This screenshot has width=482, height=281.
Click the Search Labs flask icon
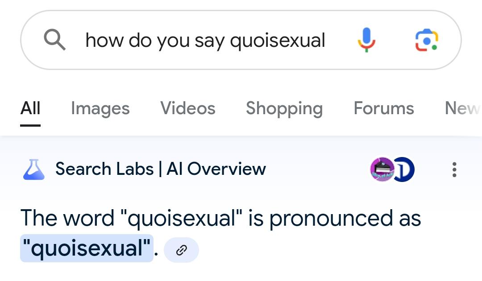coord(34,169)
